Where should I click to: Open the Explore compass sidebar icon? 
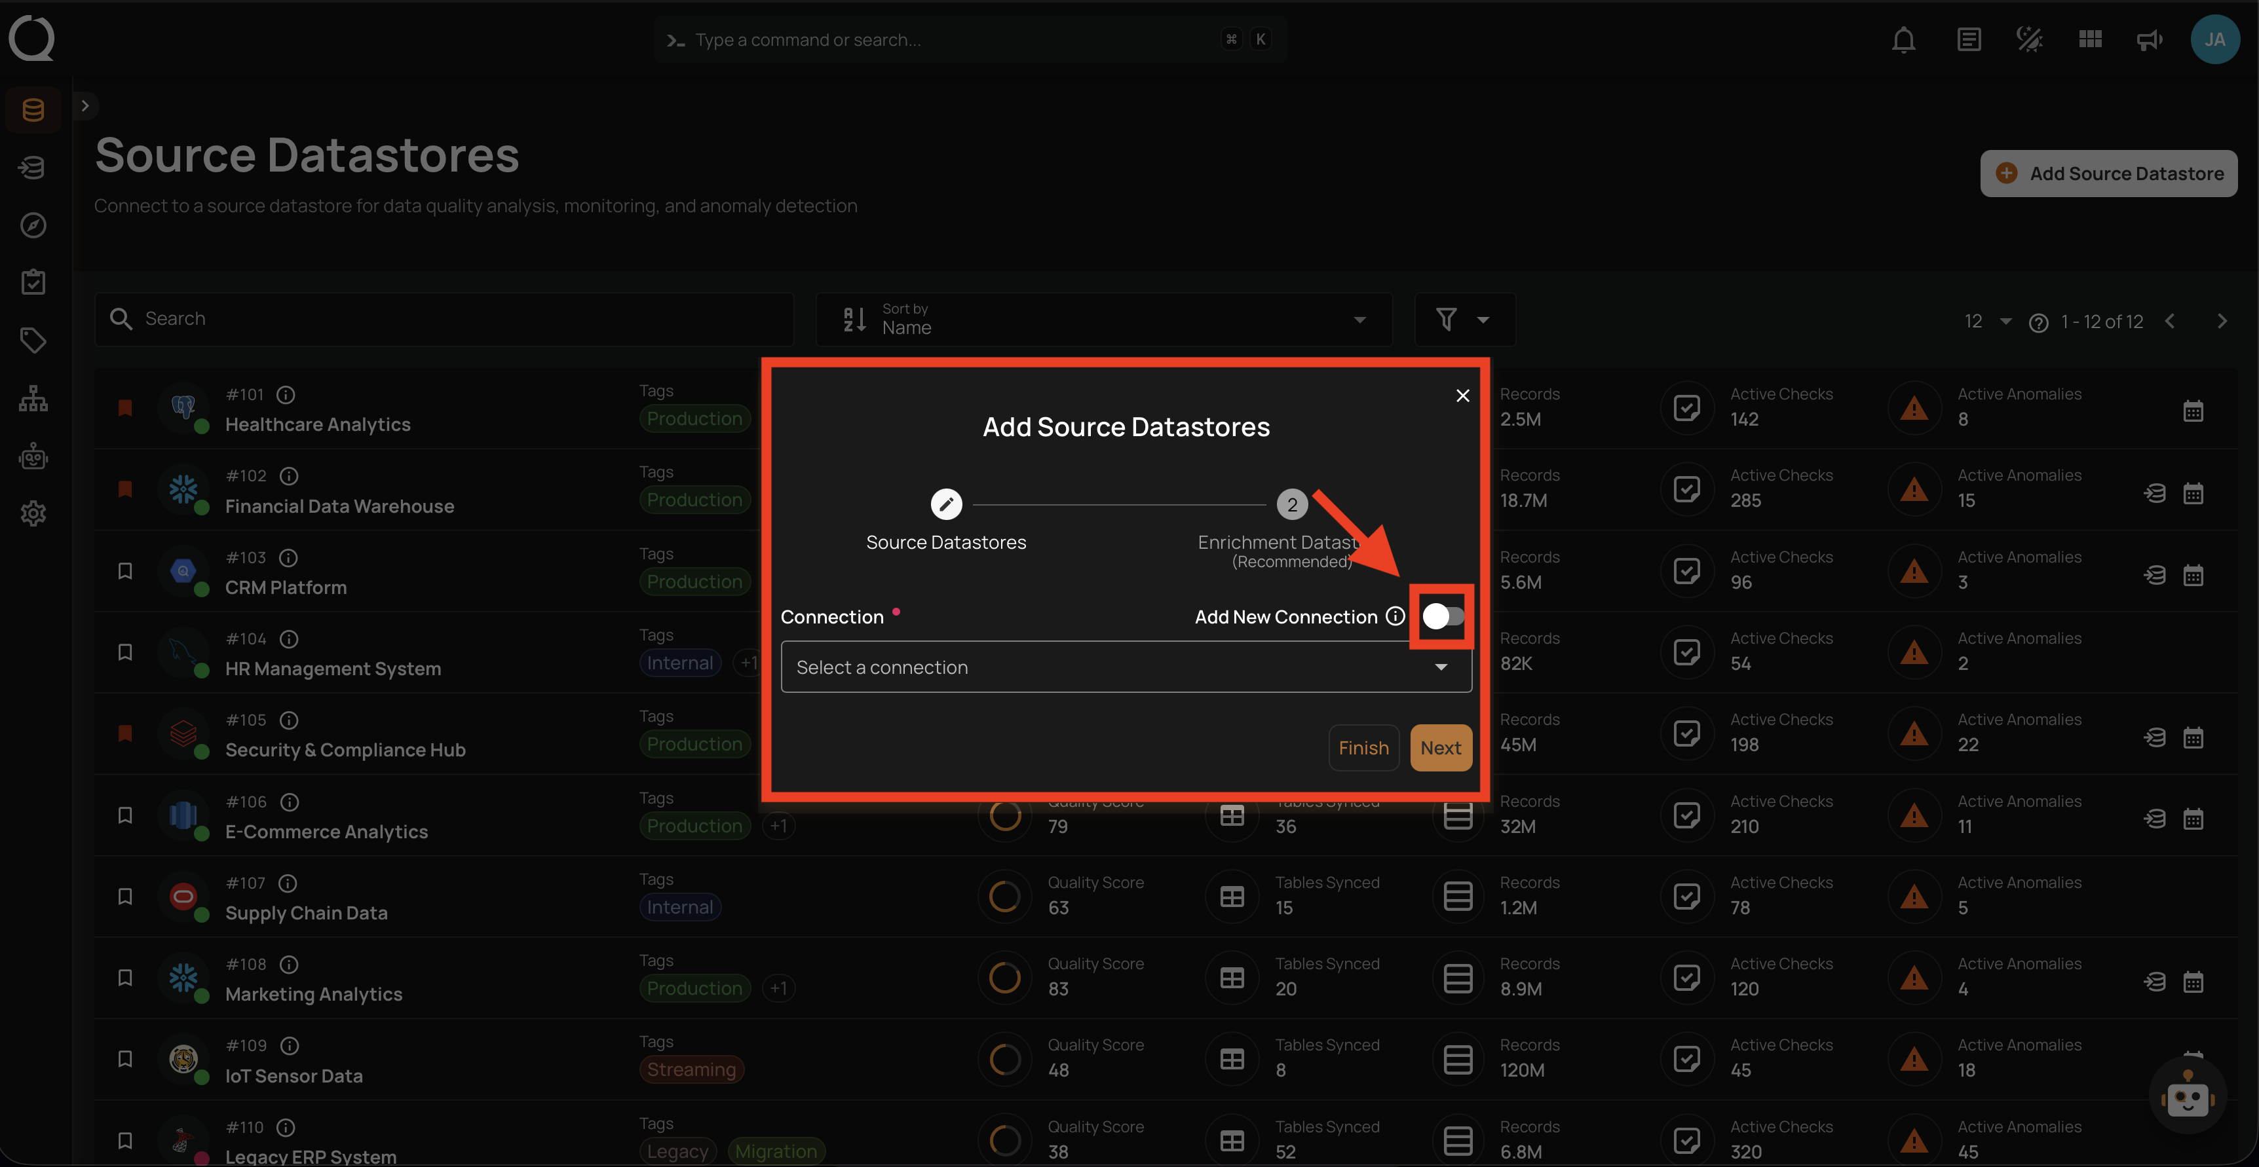(x=33, y=225)
